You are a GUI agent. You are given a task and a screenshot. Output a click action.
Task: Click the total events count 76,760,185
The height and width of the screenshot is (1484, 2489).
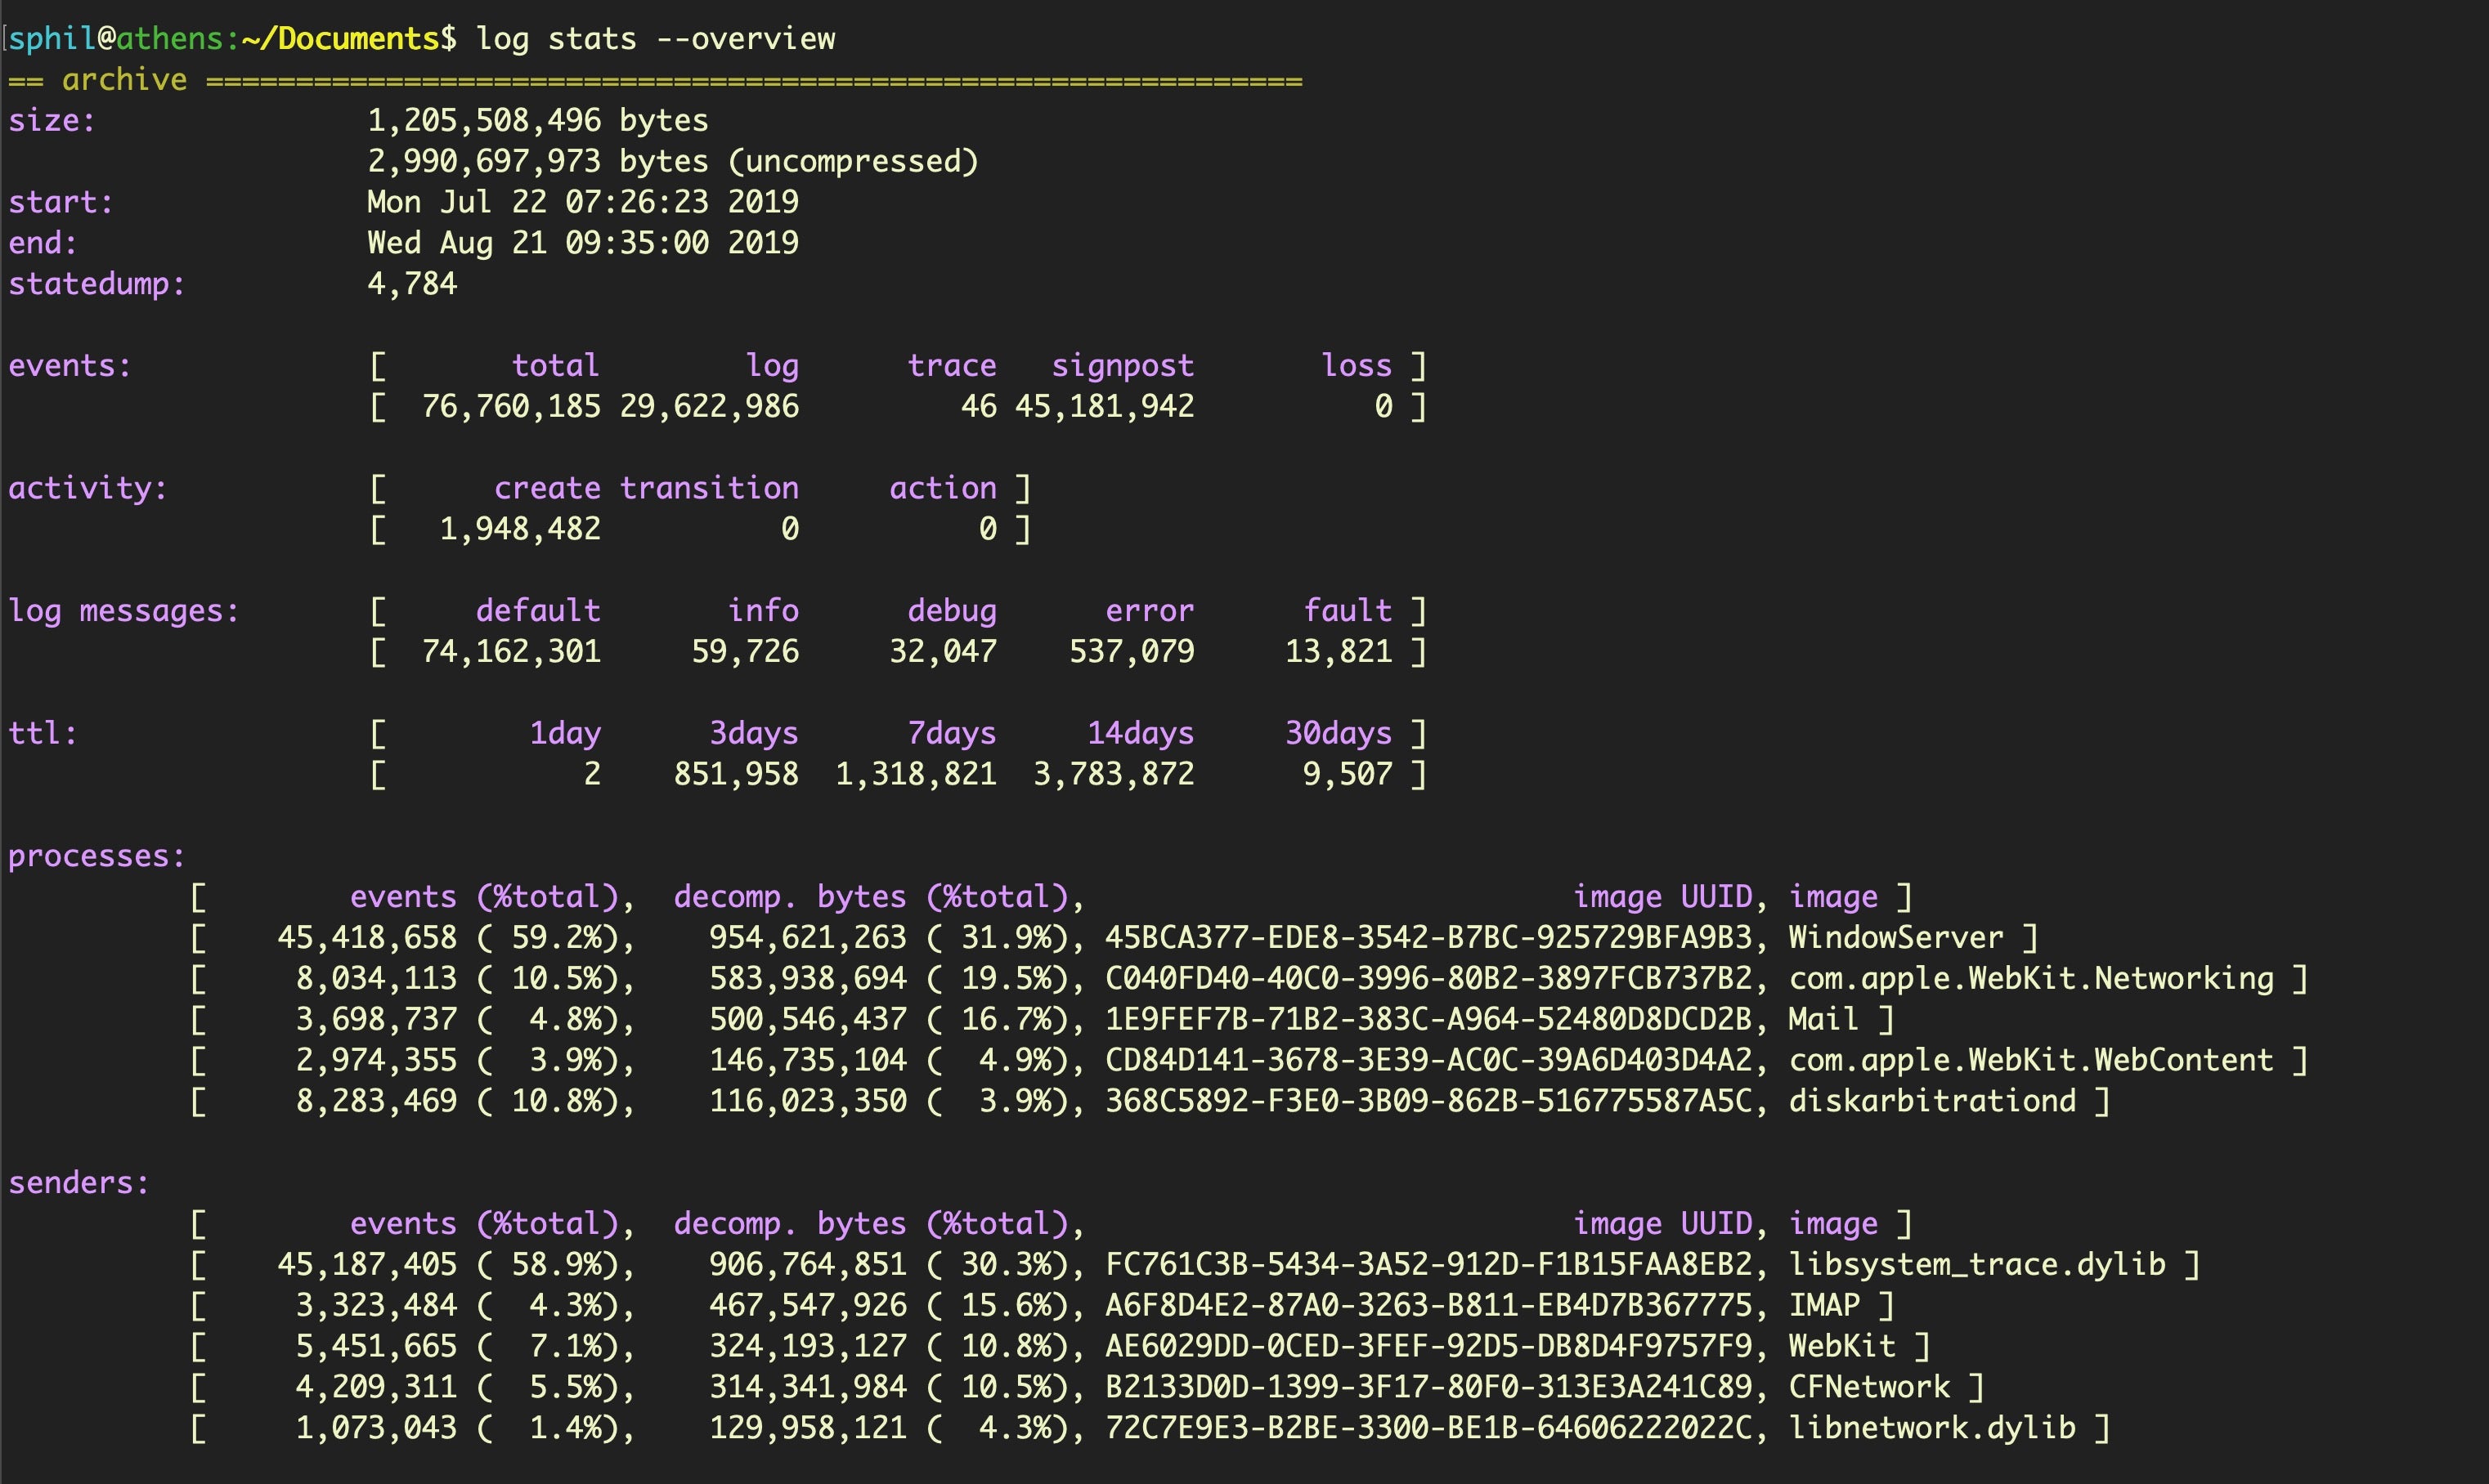511,407
